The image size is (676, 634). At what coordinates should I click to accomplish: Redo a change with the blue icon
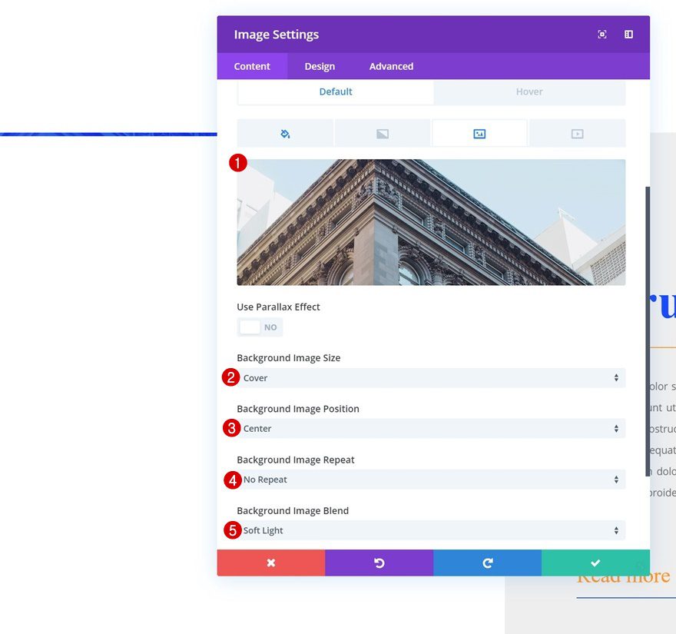487,562
